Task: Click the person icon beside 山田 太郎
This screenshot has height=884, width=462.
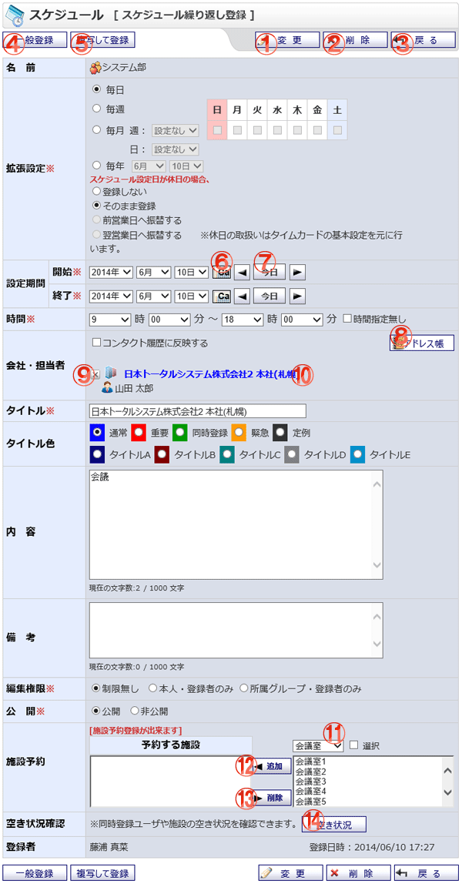Action: click(106, 388)
